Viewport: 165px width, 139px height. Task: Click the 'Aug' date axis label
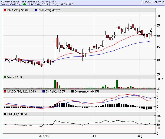(140, 136)
